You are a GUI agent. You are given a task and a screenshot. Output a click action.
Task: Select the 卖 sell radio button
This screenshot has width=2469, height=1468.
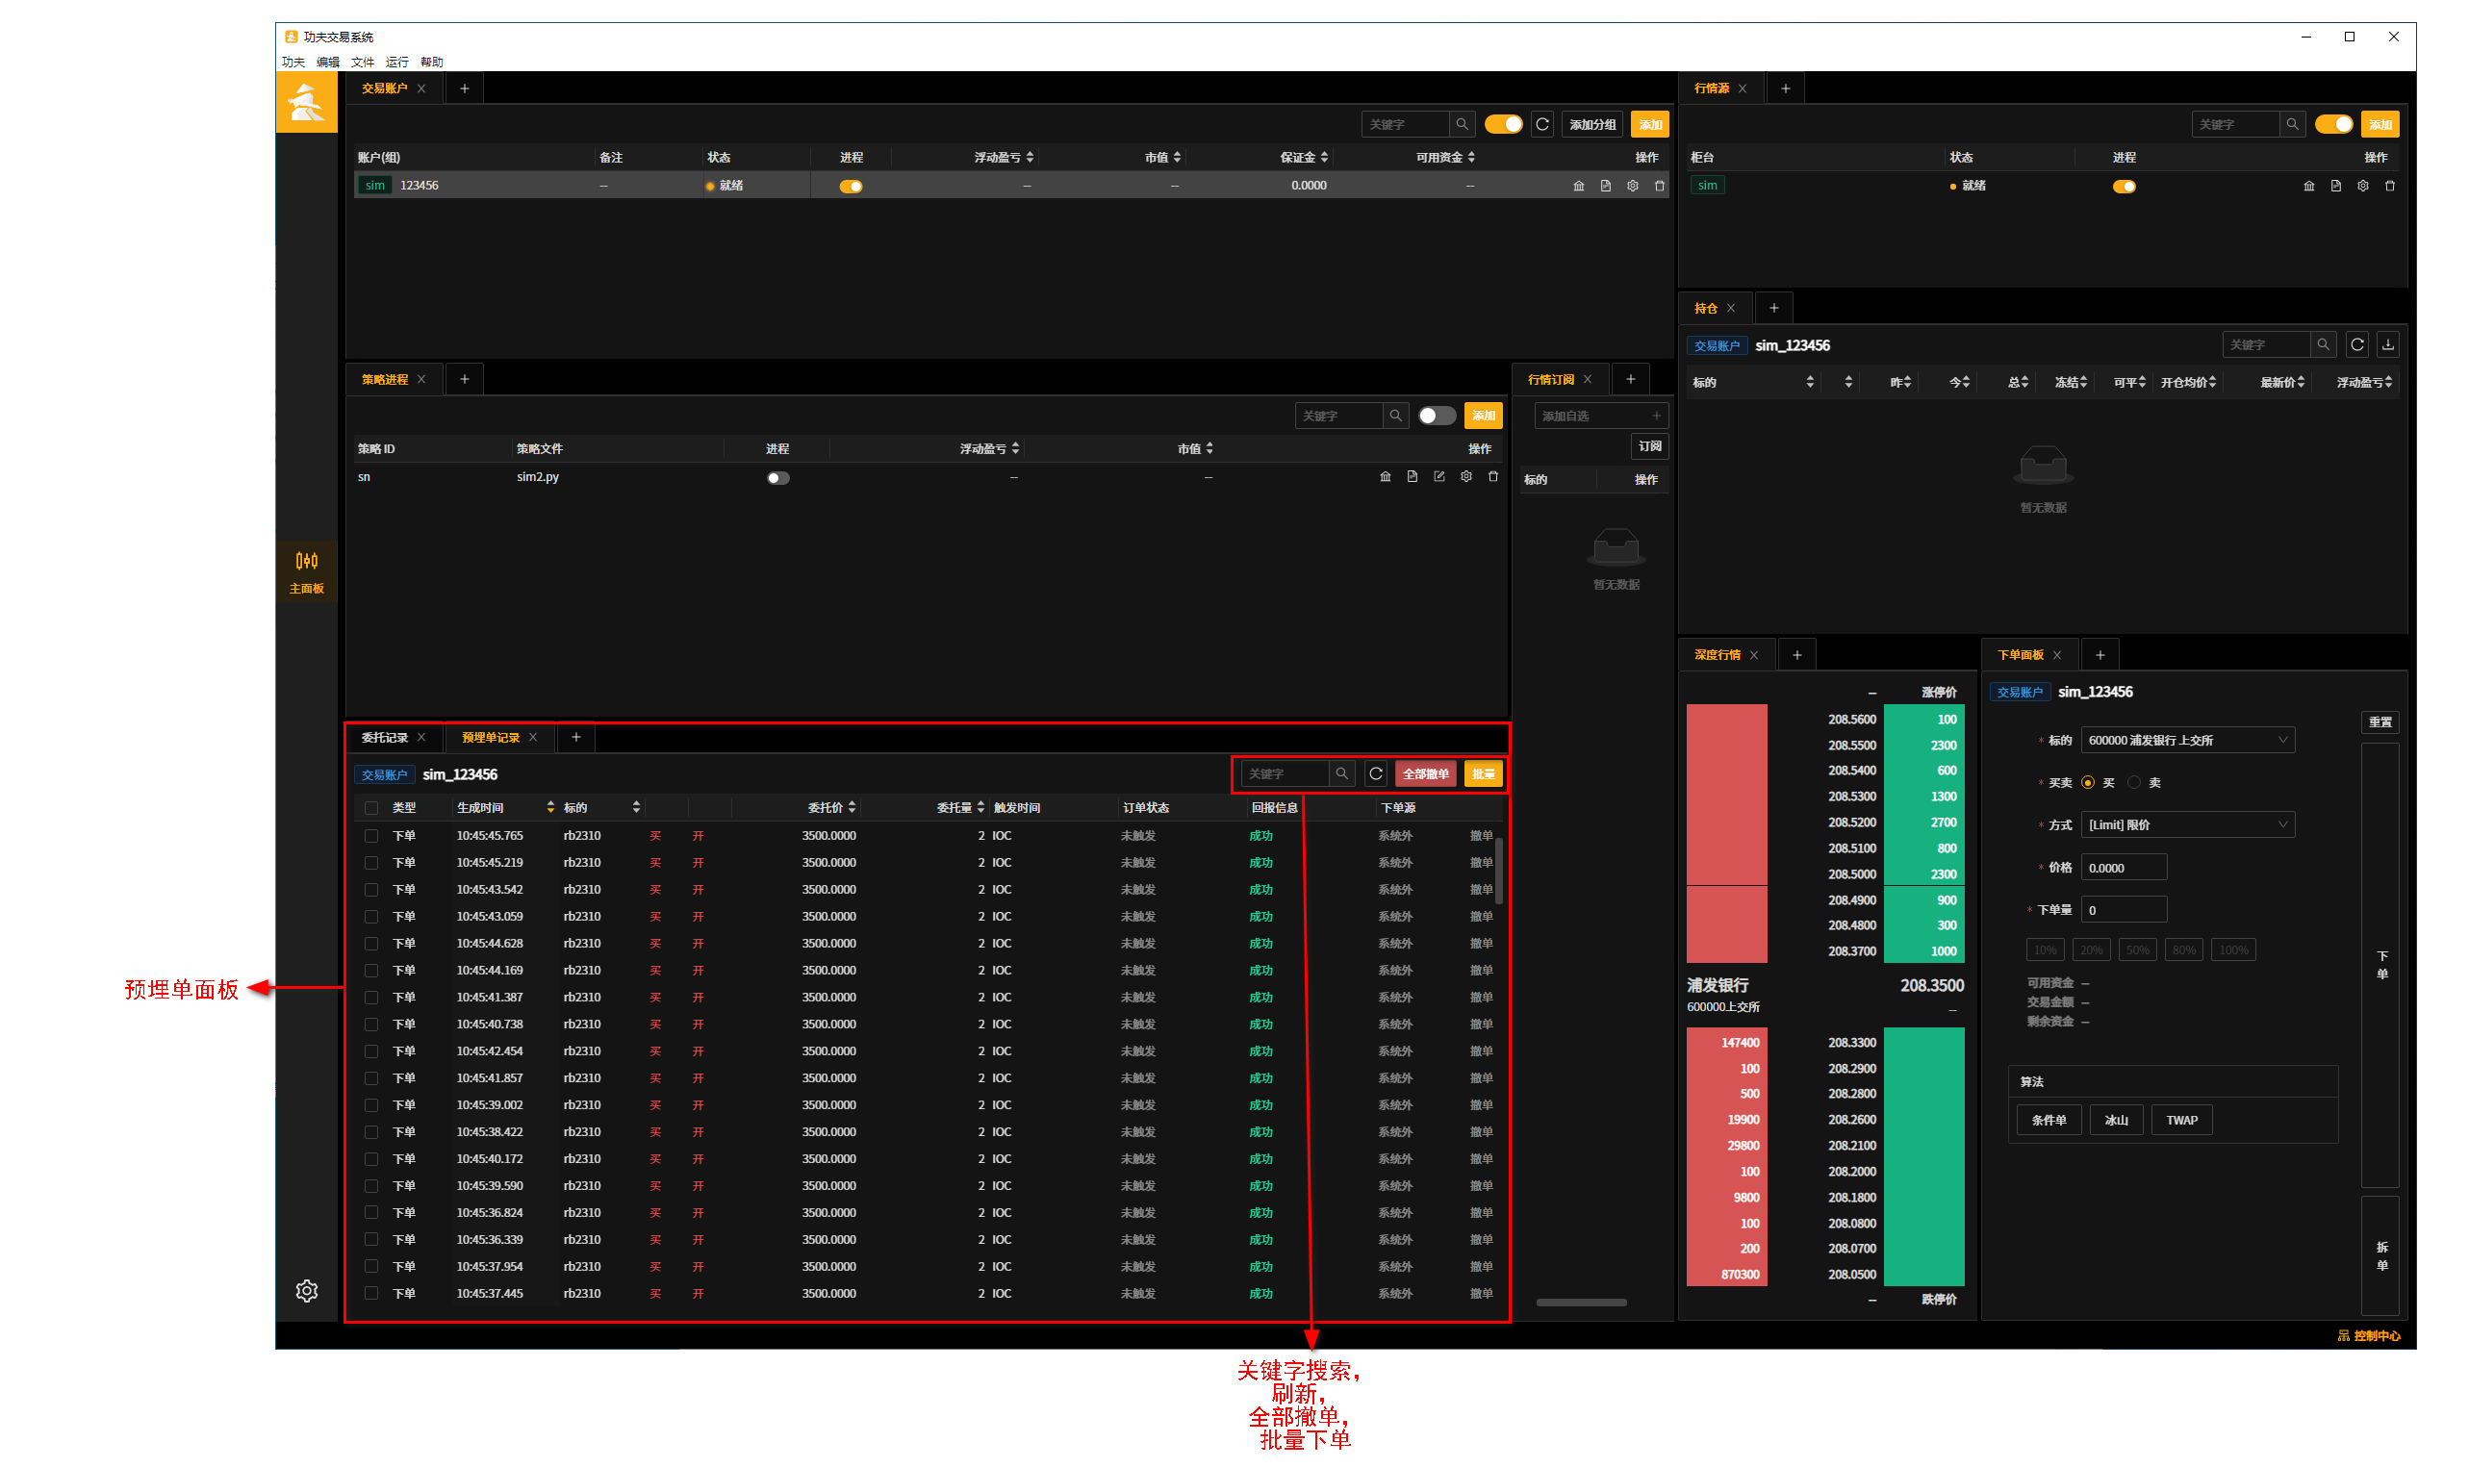point(2133,782)
